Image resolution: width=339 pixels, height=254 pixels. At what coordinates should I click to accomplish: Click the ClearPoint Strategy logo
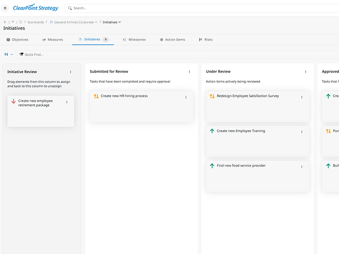[x=35, y=8]
